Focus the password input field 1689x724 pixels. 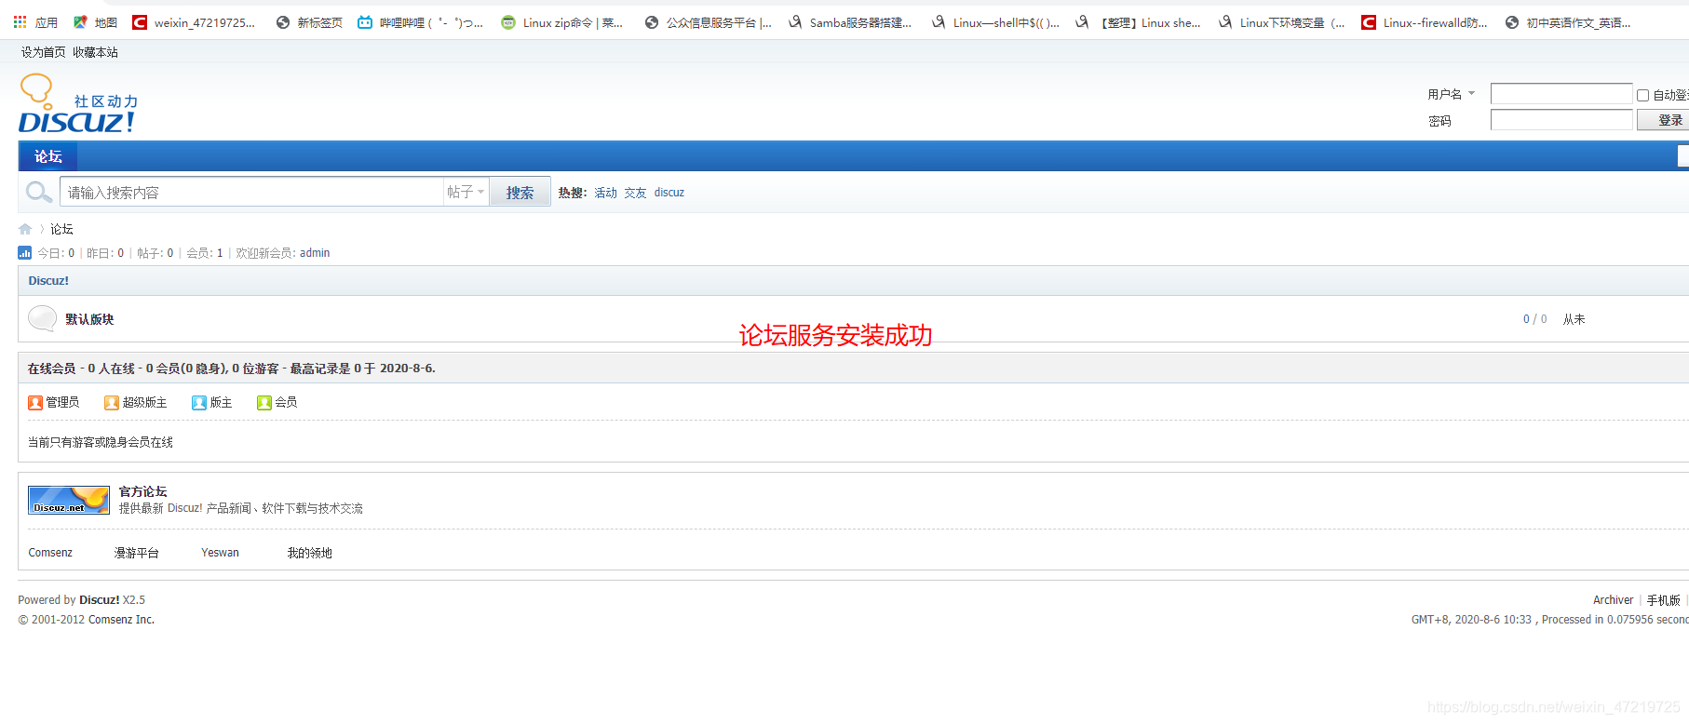click(x=1561, y=120)
